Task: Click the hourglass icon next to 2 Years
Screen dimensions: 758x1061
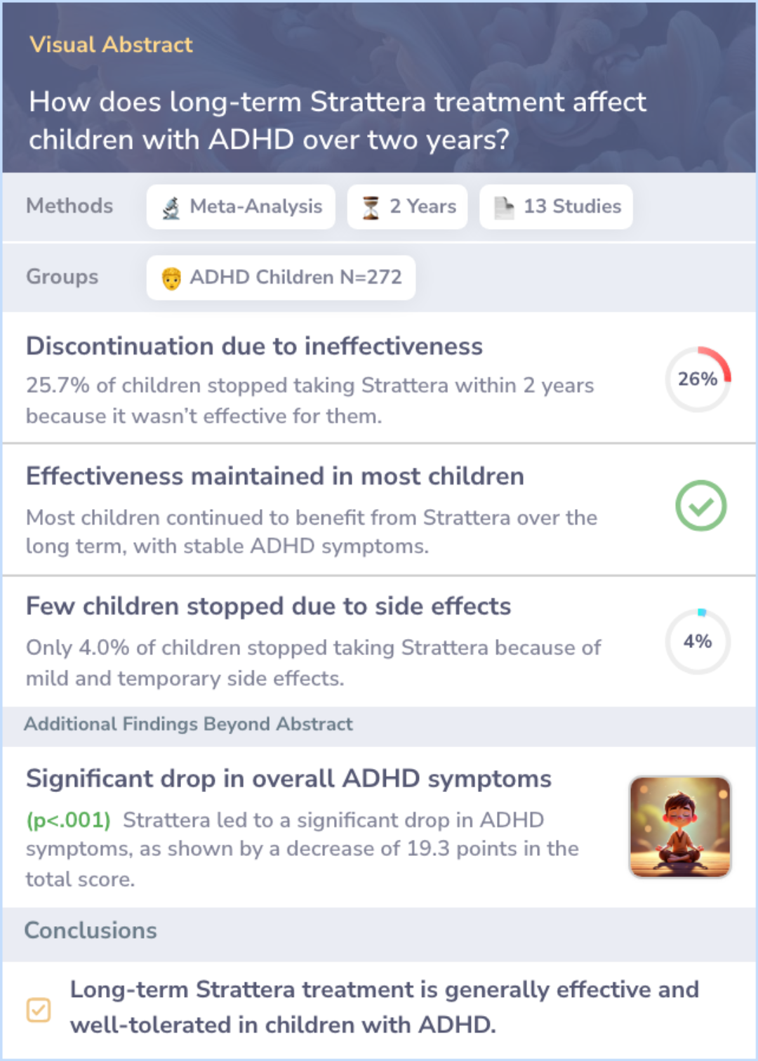Action: coord(371,207)
